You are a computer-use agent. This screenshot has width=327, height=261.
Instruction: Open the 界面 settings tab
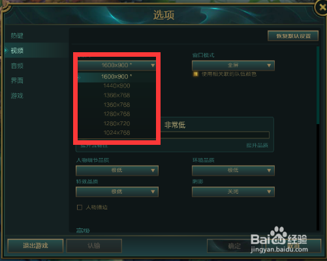click(17, 81)
